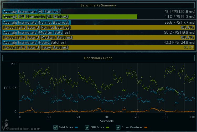
Task: Select Average Framerate (Medium Batches) label
Action: pyautogui.click(x=37, y=32)
